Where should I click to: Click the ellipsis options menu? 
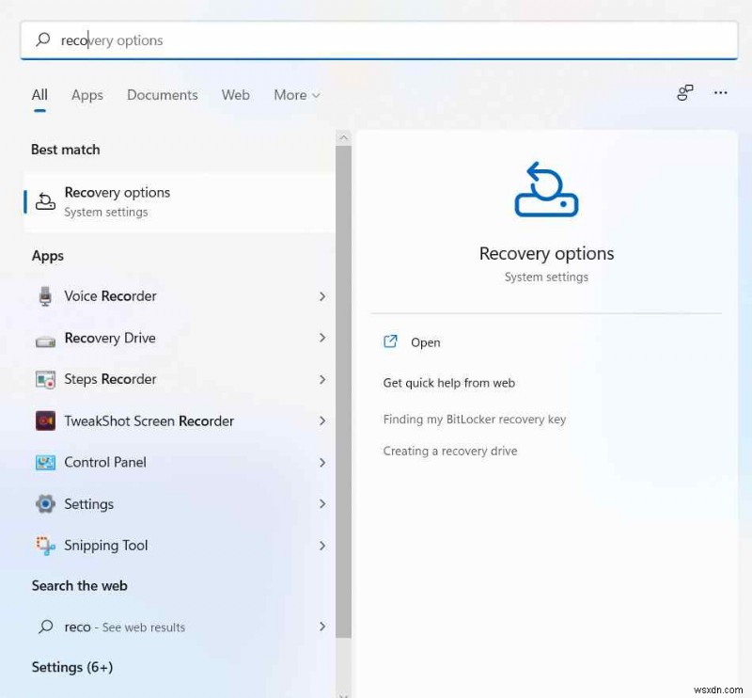(720, 93)
